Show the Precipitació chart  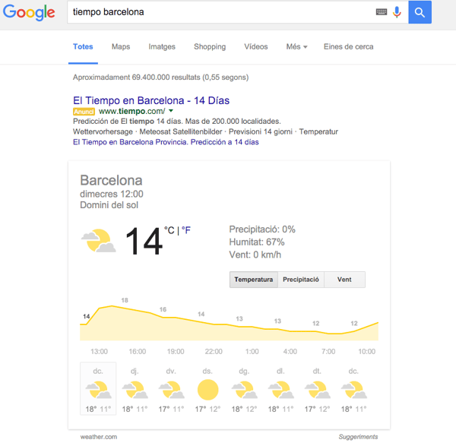pos(301,280)
